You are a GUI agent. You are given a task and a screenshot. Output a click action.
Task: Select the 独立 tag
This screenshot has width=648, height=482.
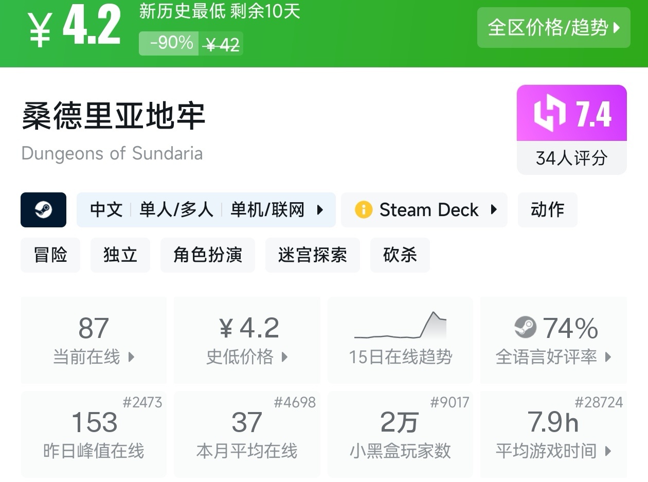[120, 255]
